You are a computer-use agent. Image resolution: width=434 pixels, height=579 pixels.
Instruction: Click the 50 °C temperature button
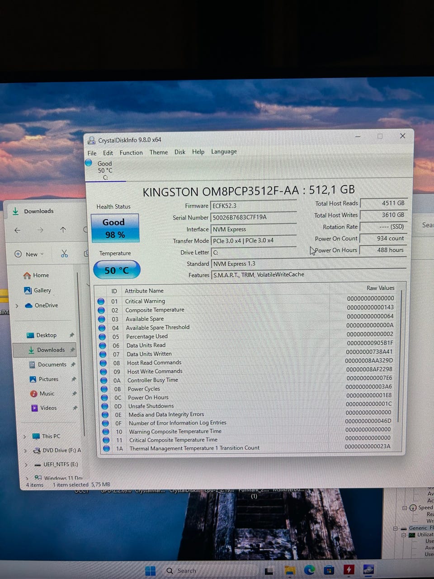(117, 270)
